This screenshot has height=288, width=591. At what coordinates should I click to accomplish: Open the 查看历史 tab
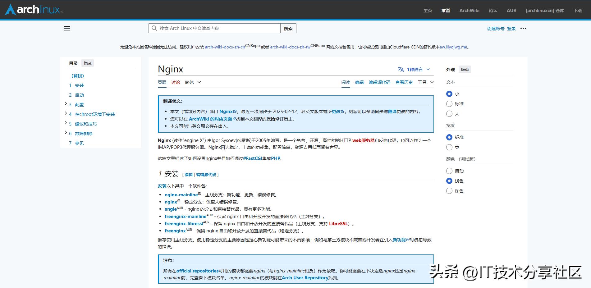pyautogui.click(x=404, y=82)
